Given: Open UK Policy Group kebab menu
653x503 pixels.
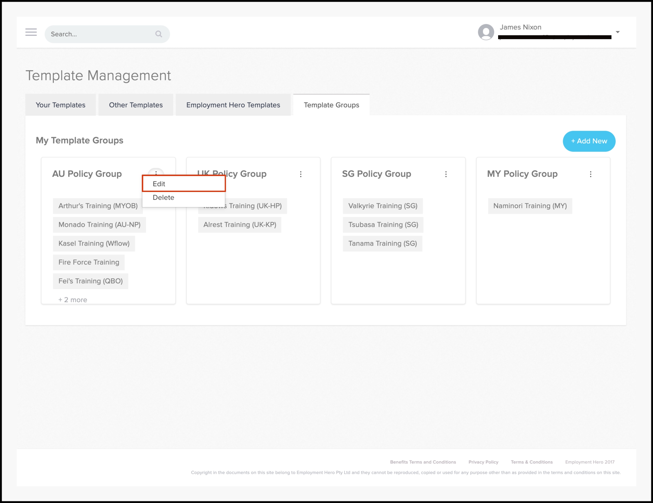Looking at the screenshot, I should pos(300,174).
